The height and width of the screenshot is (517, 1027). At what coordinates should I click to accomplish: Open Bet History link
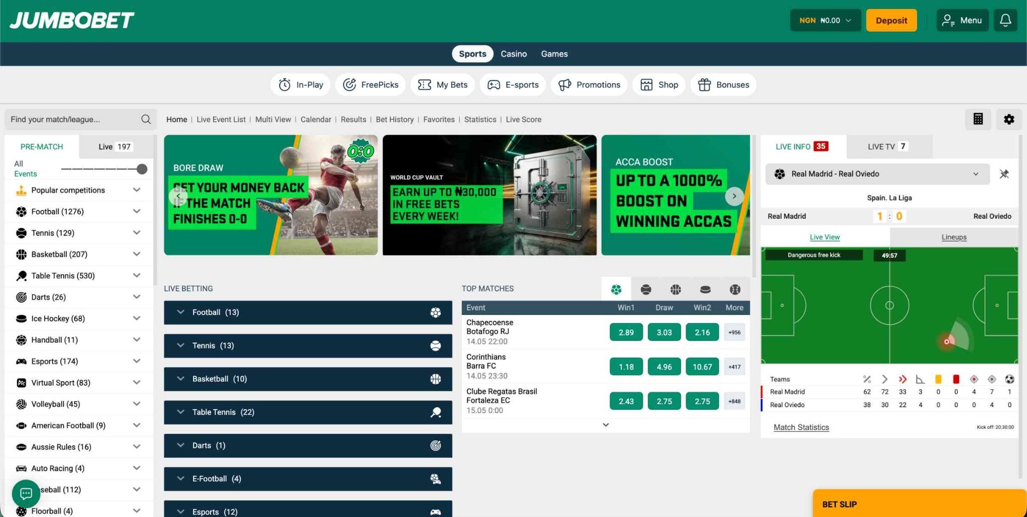click(395, 119)
